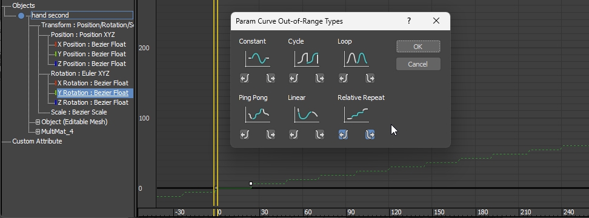Click frame 210 on the time ruler

526,213
